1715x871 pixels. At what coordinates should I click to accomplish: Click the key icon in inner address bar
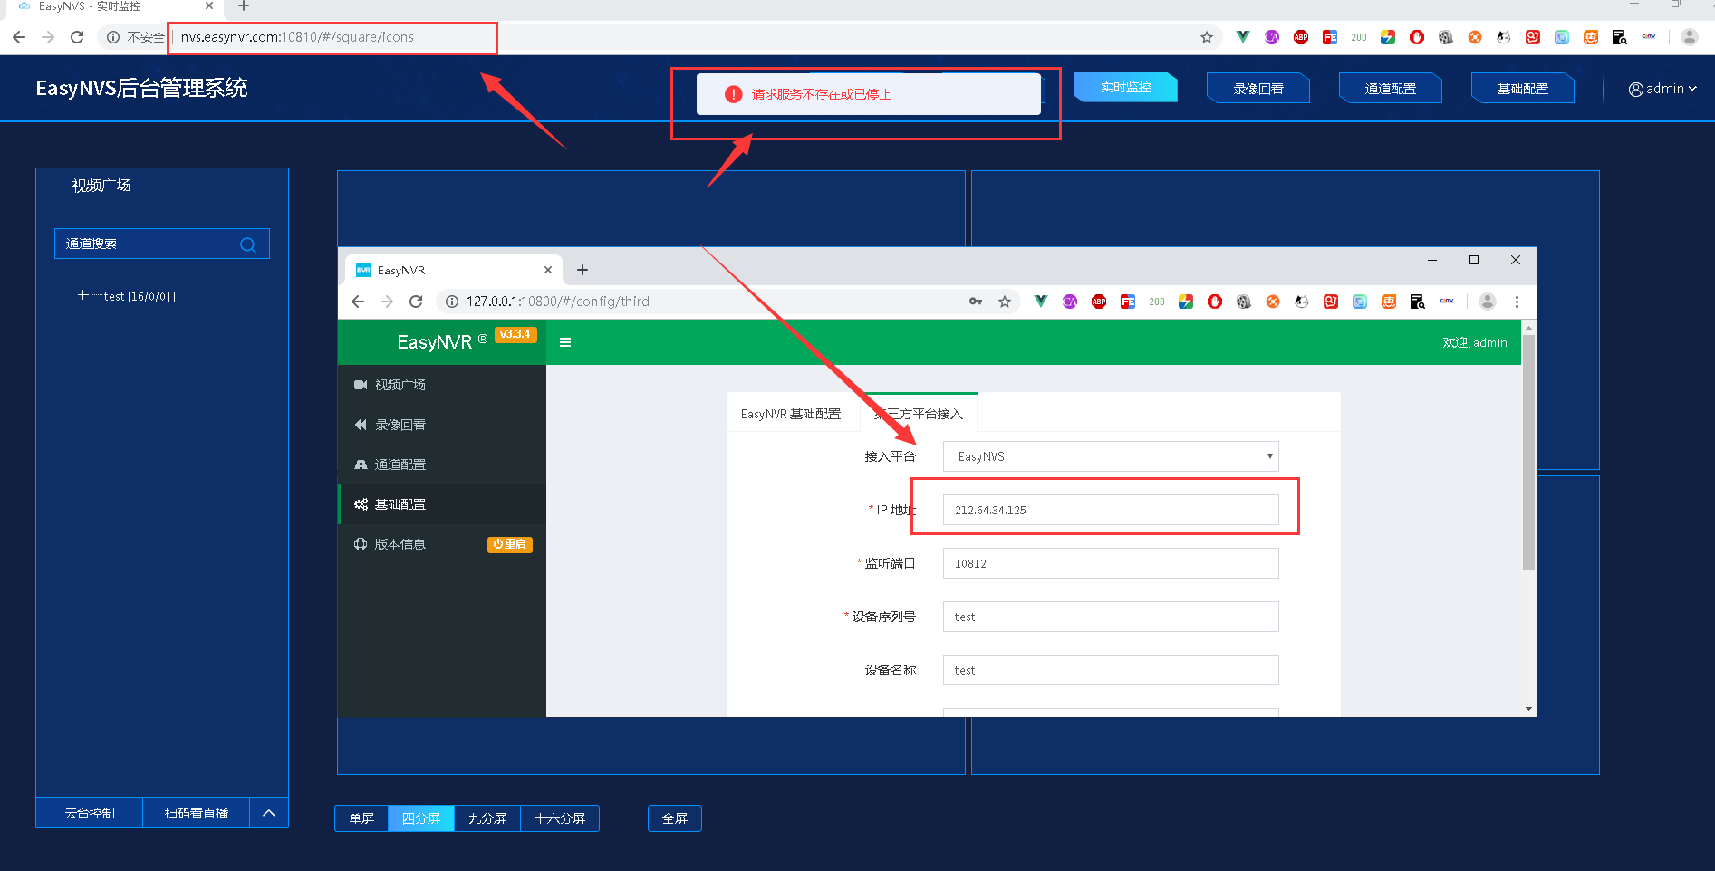click(x=976, y=301)
